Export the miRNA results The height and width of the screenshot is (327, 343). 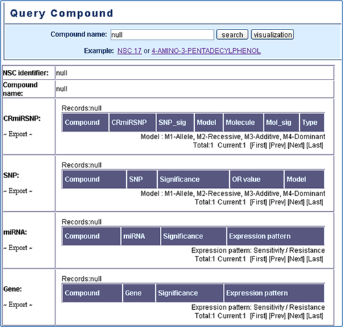tap(18, 247)
